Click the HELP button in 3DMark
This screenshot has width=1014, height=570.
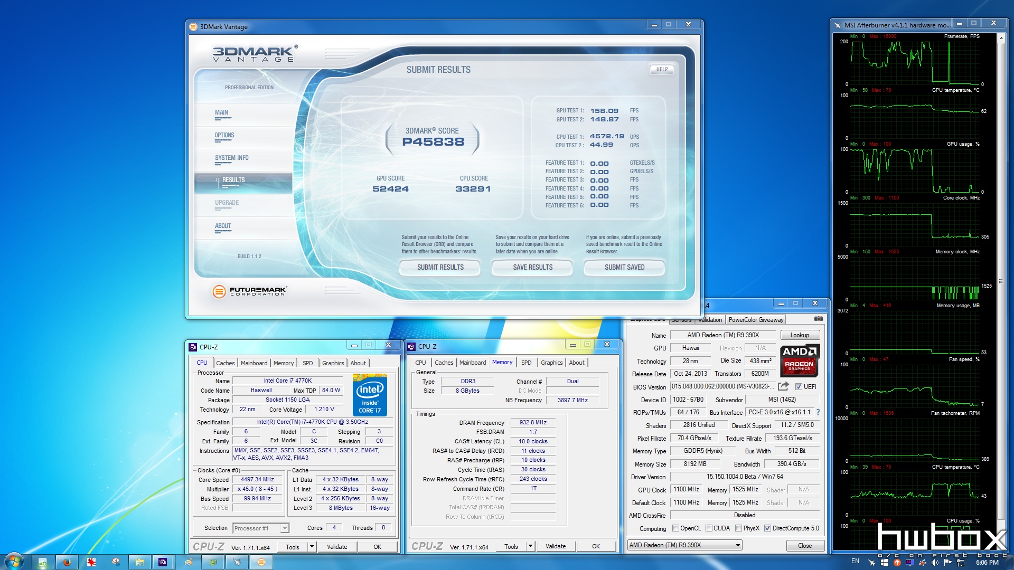coord(662,69)
